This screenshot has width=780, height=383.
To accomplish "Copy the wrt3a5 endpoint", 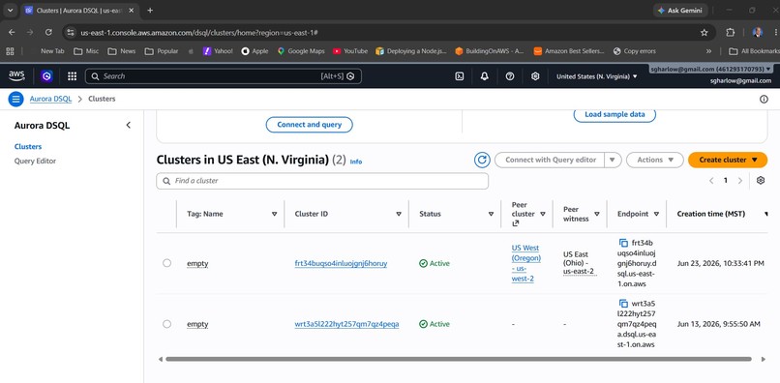I will click(x=623, y=303).
